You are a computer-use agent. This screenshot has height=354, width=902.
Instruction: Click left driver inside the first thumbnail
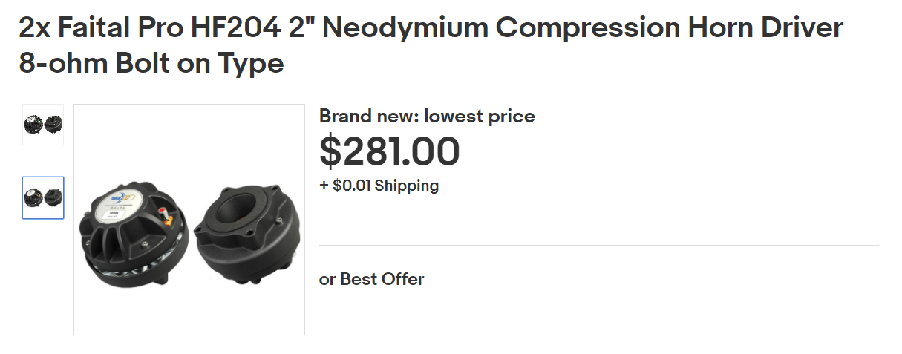point(33,125)
